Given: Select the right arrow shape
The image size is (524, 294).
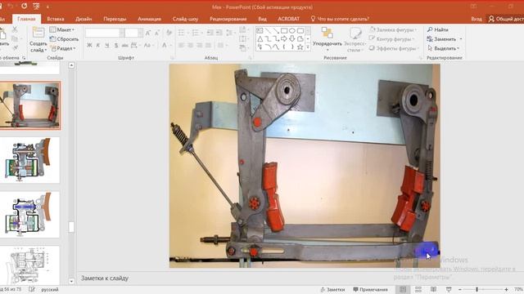Looking at the screenshot, I should (x=284, y=39).
